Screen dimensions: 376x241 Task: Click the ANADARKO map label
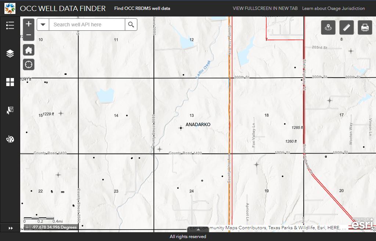[x=198, y=124]
